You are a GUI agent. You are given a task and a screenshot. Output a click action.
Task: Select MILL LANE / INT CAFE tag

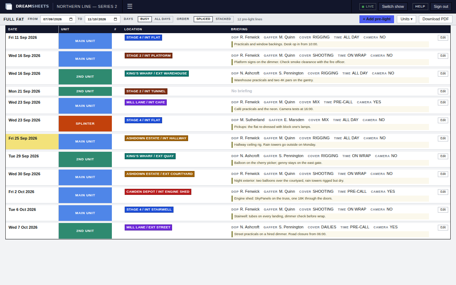[146, 102]
